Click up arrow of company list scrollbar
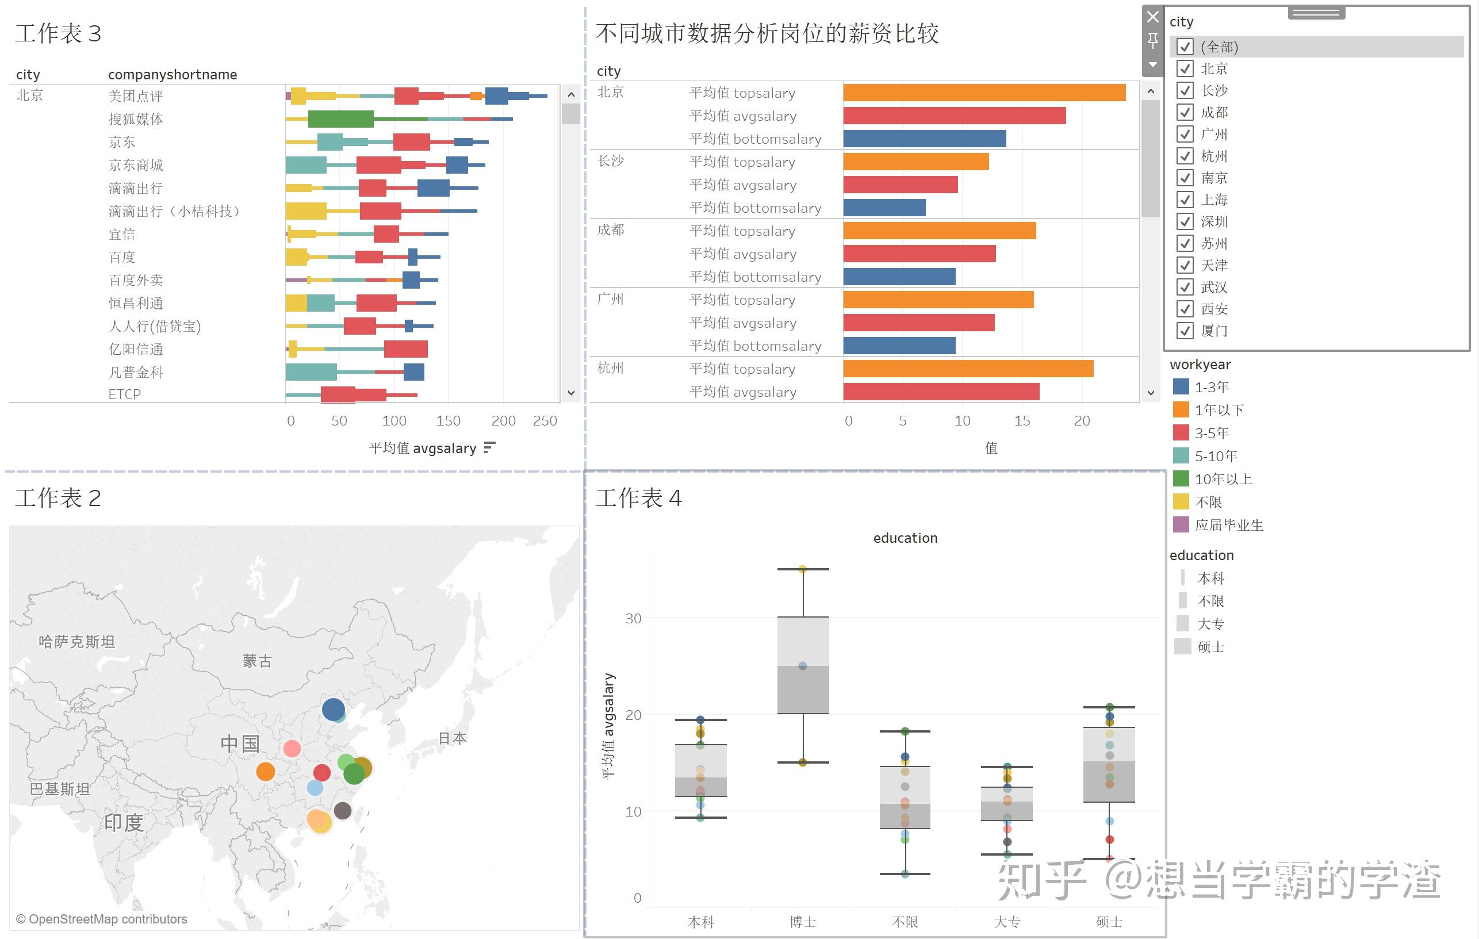Image resolution: width=1479 pixels, height=939 pixels. (x=570, y=94)
